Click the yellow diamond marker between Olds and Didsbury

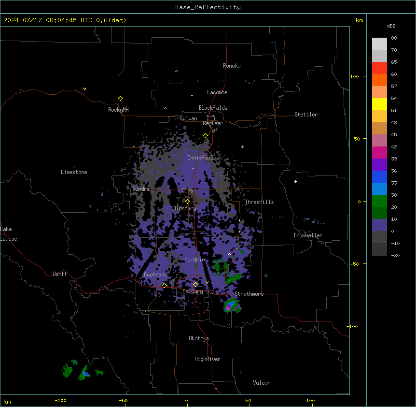[x=187, y=201]
